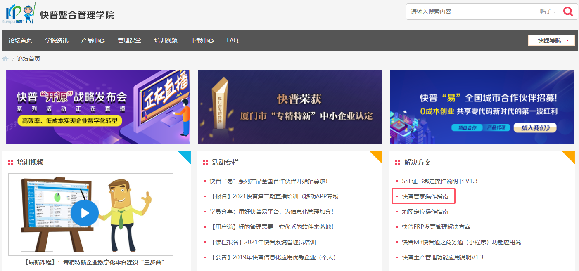
Task: Select the 产品中心 menu item
Action: 93,40
